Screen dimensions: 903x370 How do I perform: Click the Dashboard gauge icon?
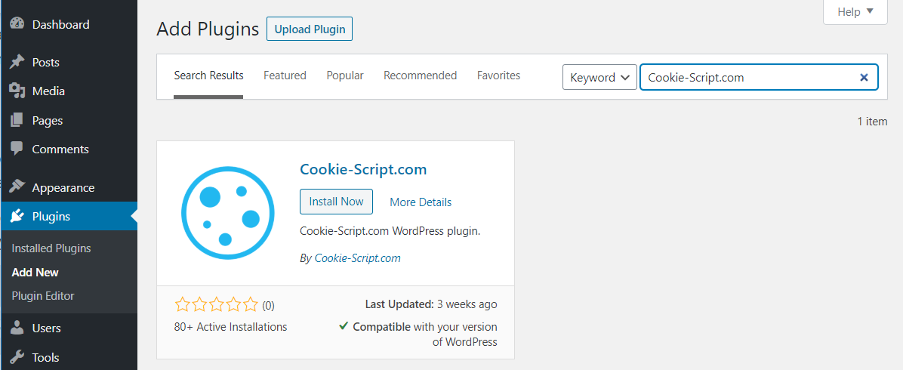(x=17, y=24)
